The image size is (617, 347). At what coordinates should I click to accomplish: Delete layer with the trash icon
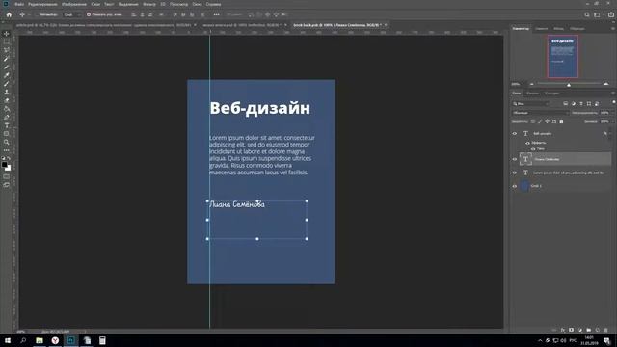pos(606,330)
